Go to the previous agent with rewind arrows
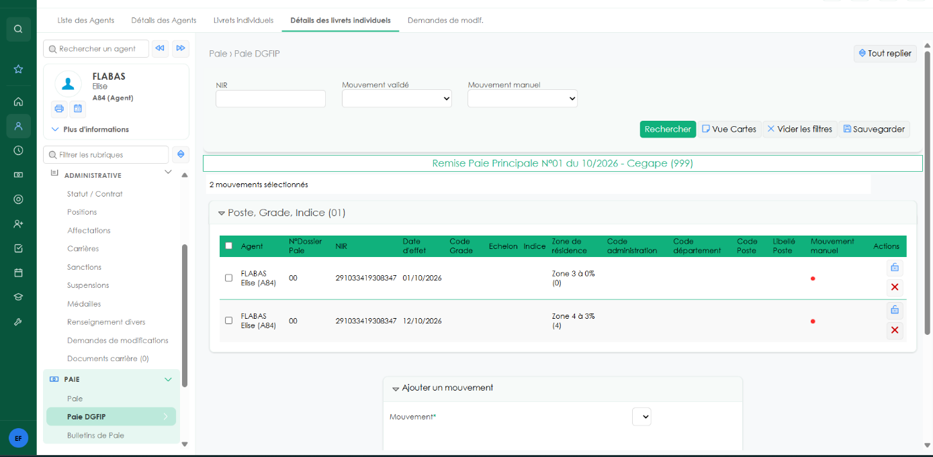The height and width of the screenshot is (457, 933). (160, 48)
